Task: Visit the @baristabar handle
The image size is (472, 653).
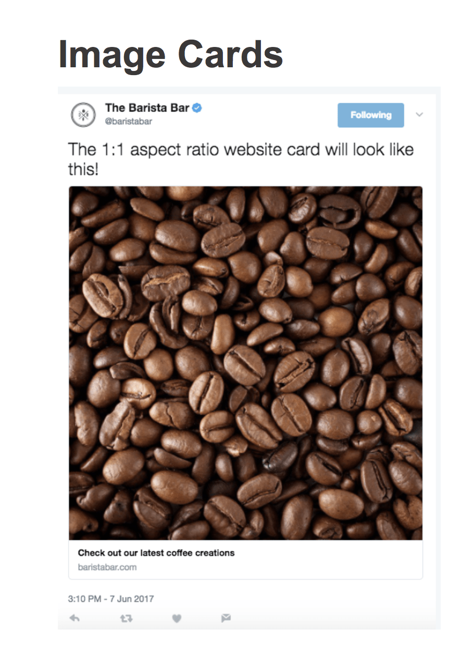Action: point(129,122)
